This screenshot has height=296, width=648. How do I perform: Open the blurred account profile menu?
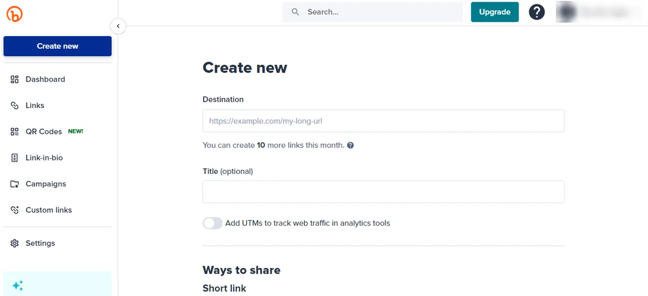[x=599, y=12]
